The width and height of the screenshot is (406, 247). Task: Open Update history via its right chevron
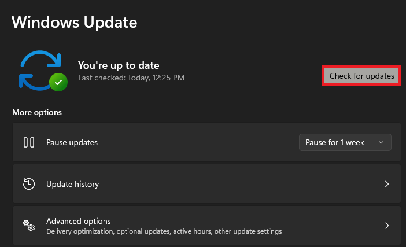[x=387, y=184]
